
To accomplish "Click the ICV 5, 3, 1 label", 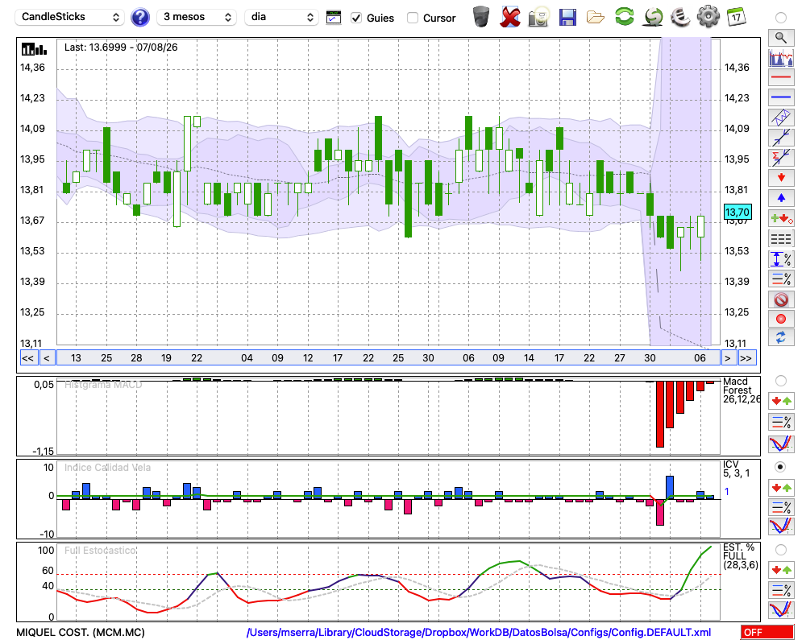I will coord(736,469).
